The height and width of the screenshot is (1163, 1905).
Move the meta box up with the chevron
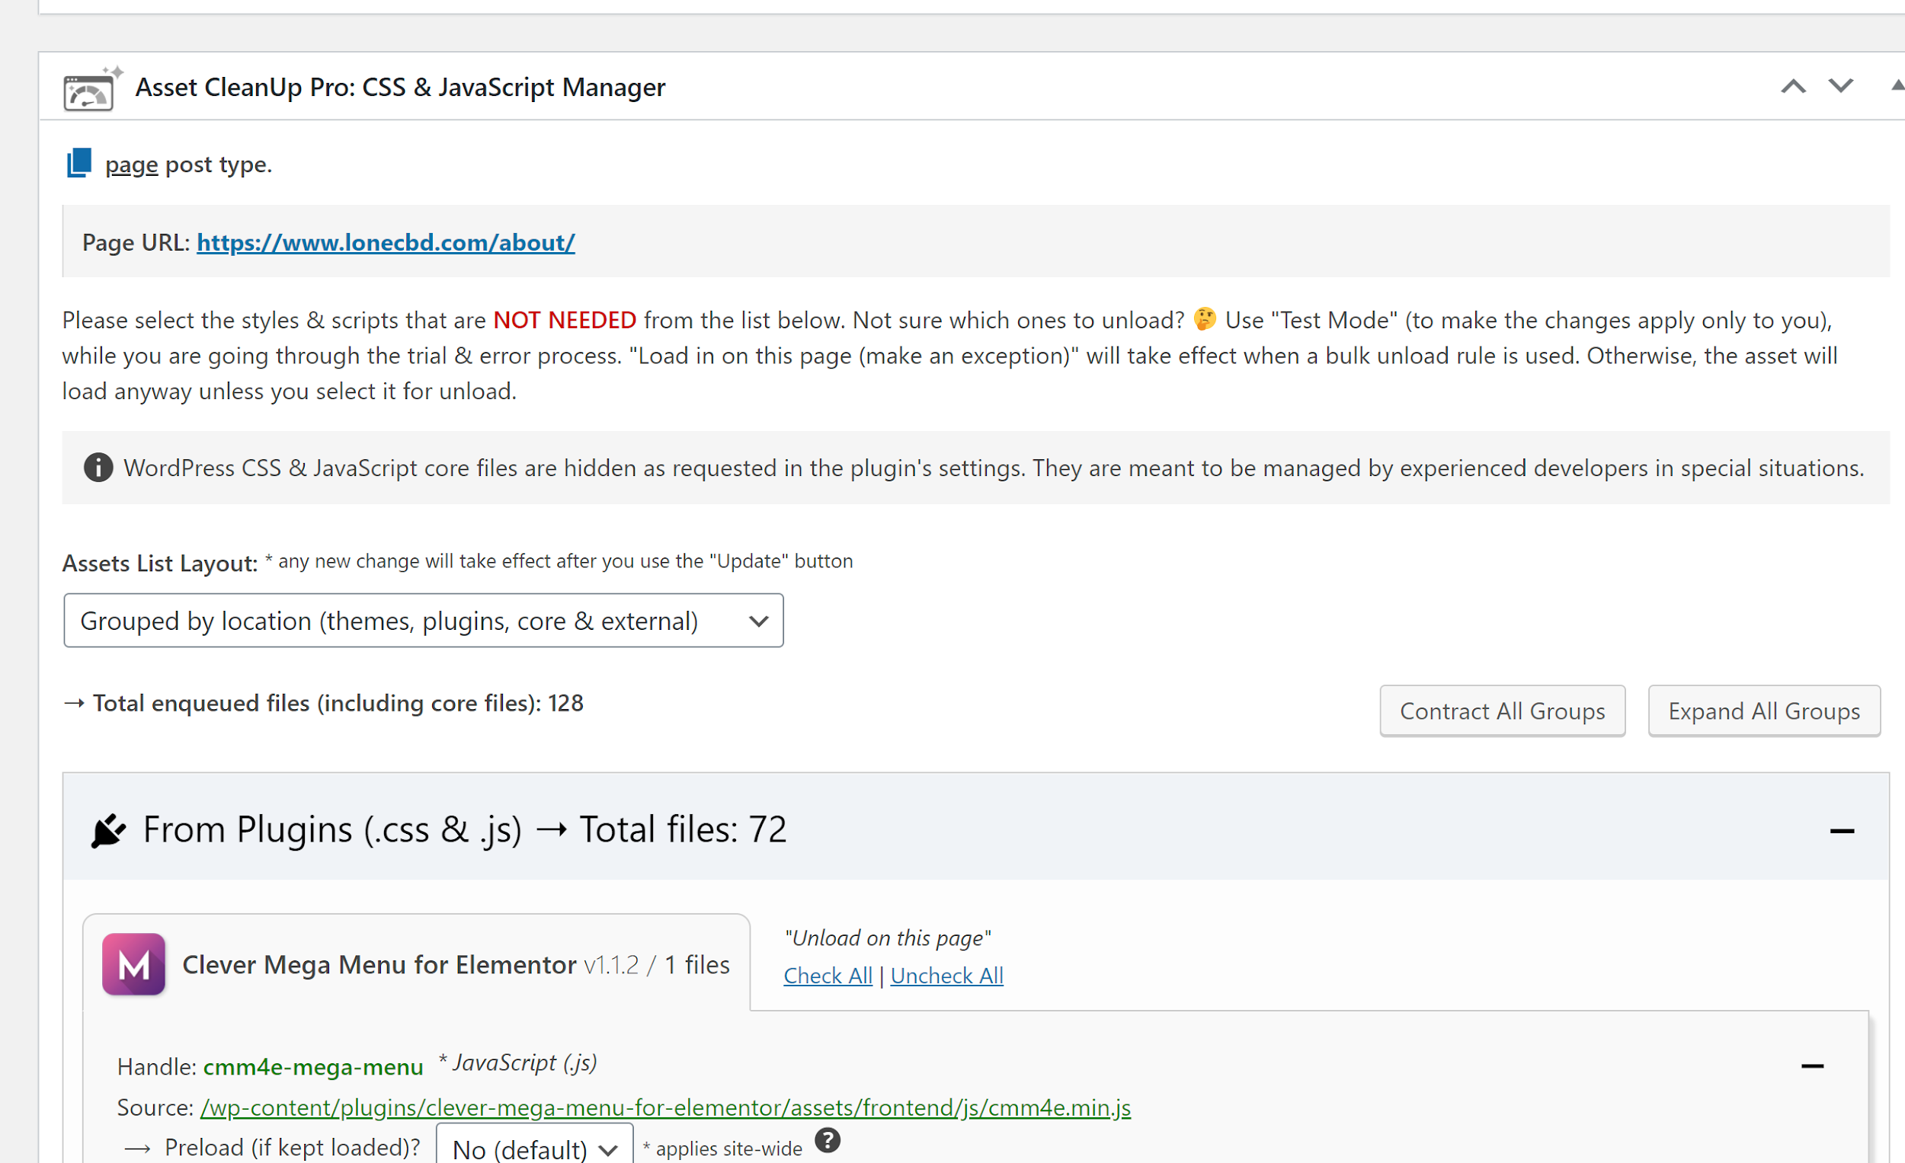pyautogui.click(x=1793, y=87)
